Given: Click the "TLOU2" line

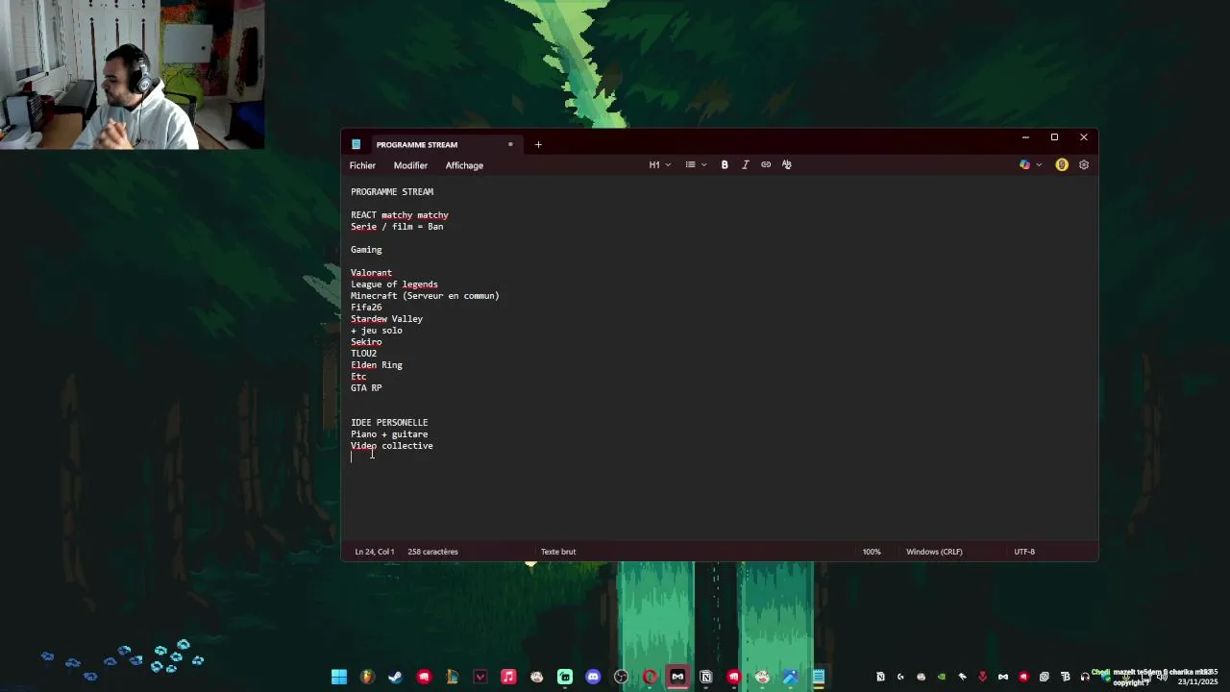Looking at the screenshot, I should (363, 354).
